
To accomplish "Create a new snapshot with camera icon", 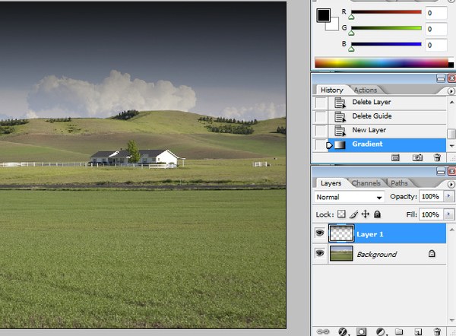I will pyautogui.click(x=417, y=157).
